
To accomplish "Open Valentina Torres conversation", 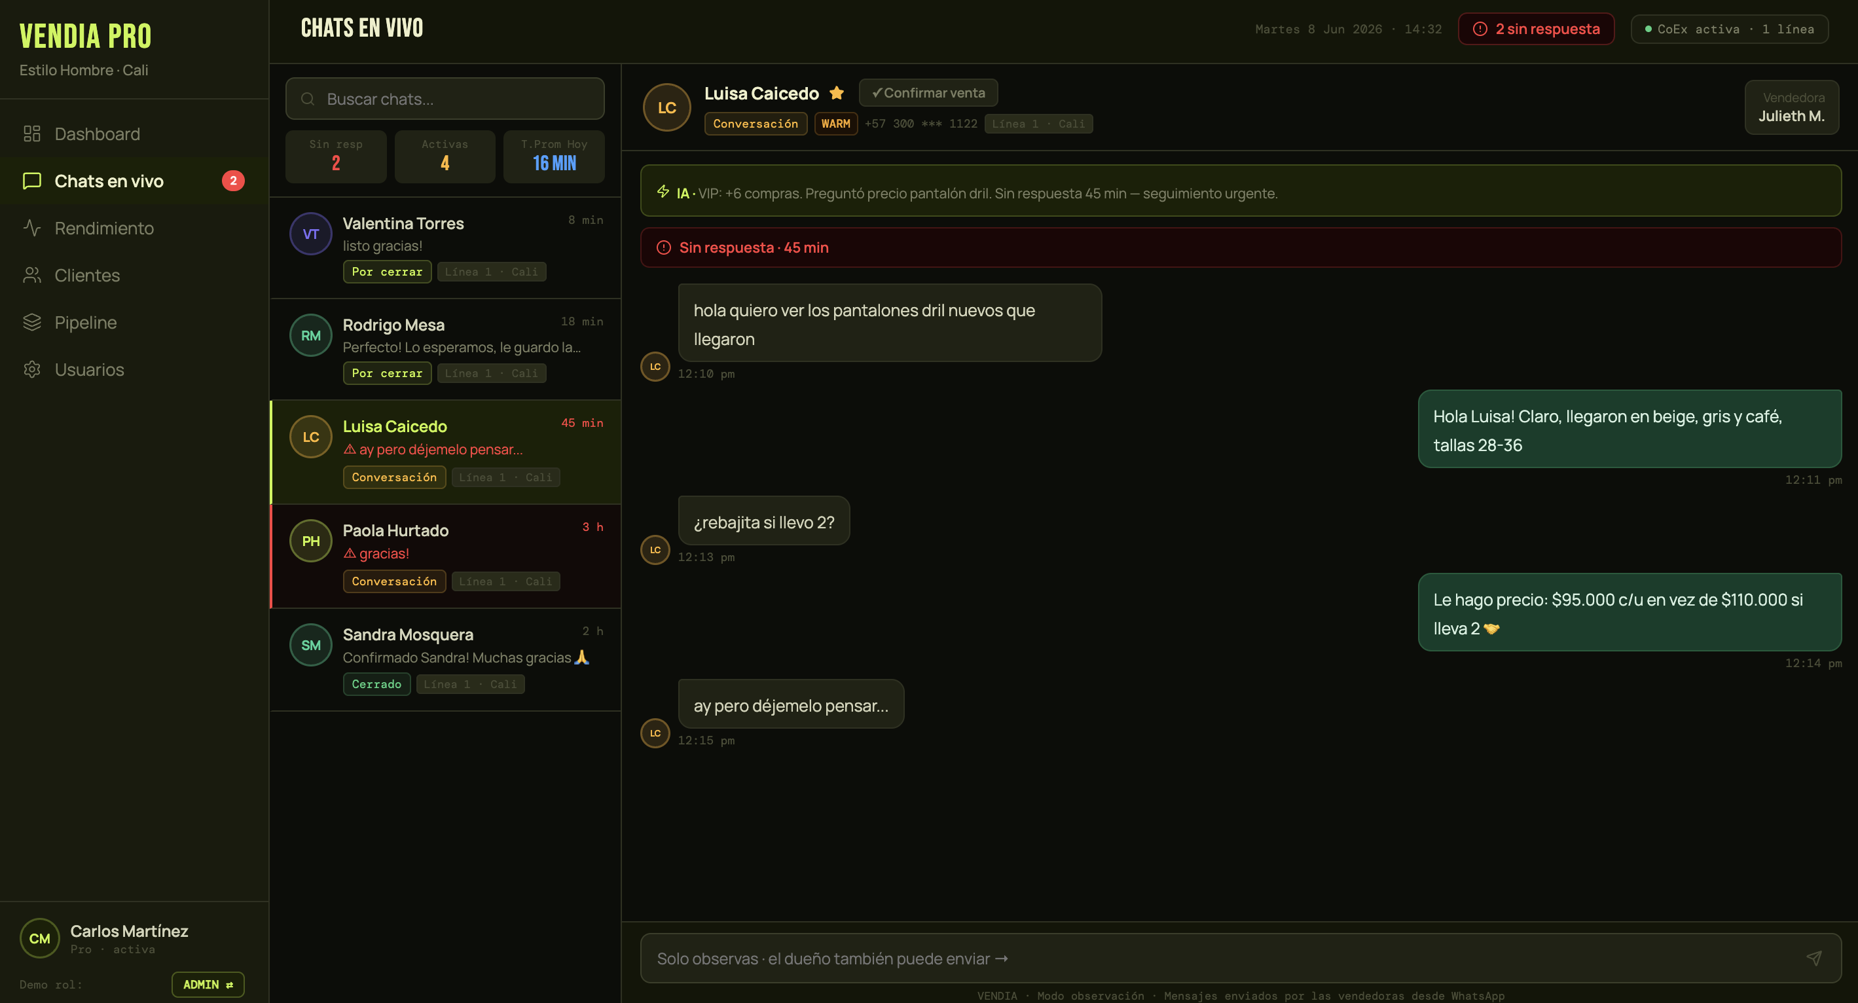I will point(446,247).
